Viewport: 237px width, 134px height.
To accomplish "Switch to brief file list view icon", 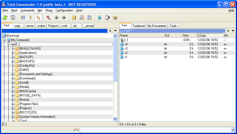I will point(23,18).
